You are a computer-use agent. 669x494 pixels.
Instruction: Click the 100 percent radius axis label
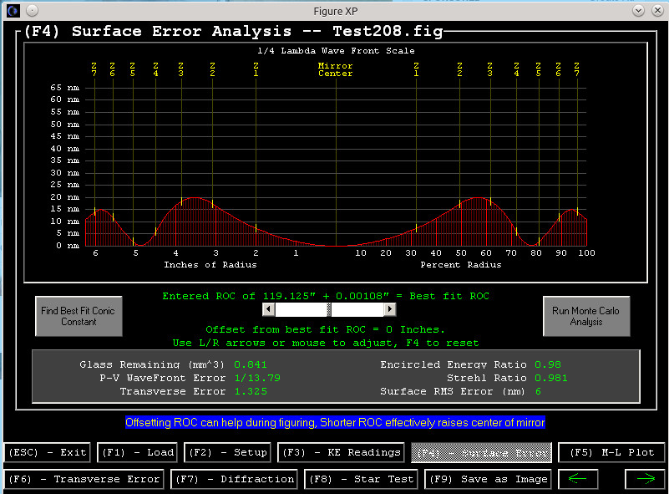586,252
